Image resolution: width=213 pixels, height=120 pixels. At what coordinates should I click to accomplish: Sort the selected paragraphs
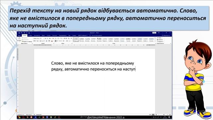[69, 39]
